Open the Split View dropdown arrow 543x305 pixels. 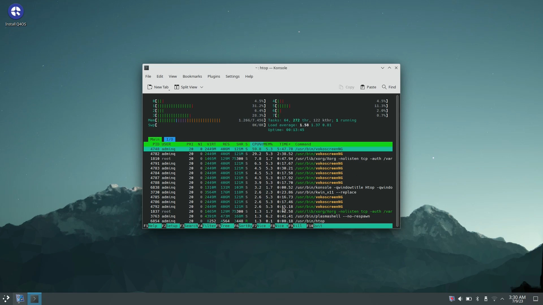click(202, 87)
